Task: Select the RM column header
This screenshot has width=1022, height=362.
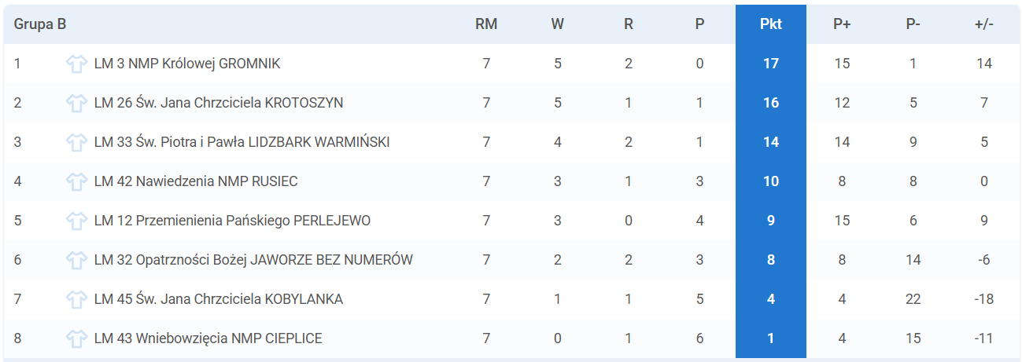Action: point(486,24)
